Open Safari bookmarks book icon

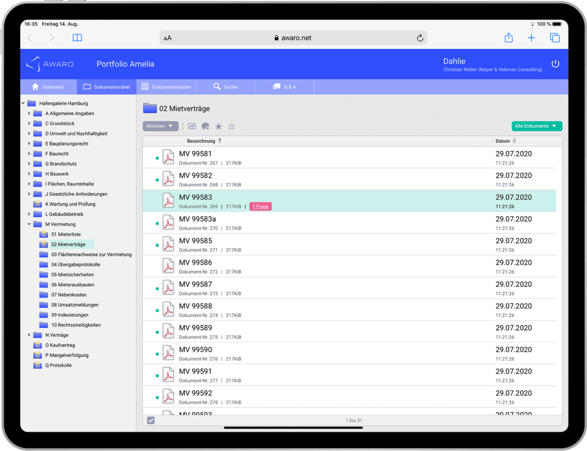(77, 38)
